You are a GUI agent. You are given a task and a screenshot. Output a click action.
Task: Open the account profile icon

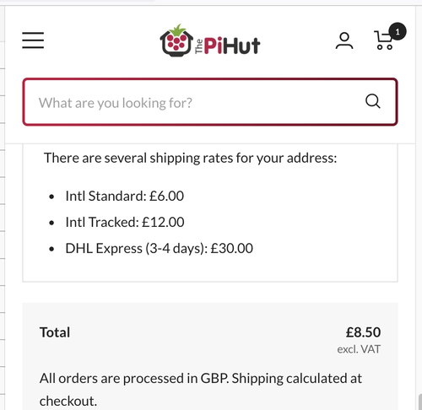coord(344,40)
